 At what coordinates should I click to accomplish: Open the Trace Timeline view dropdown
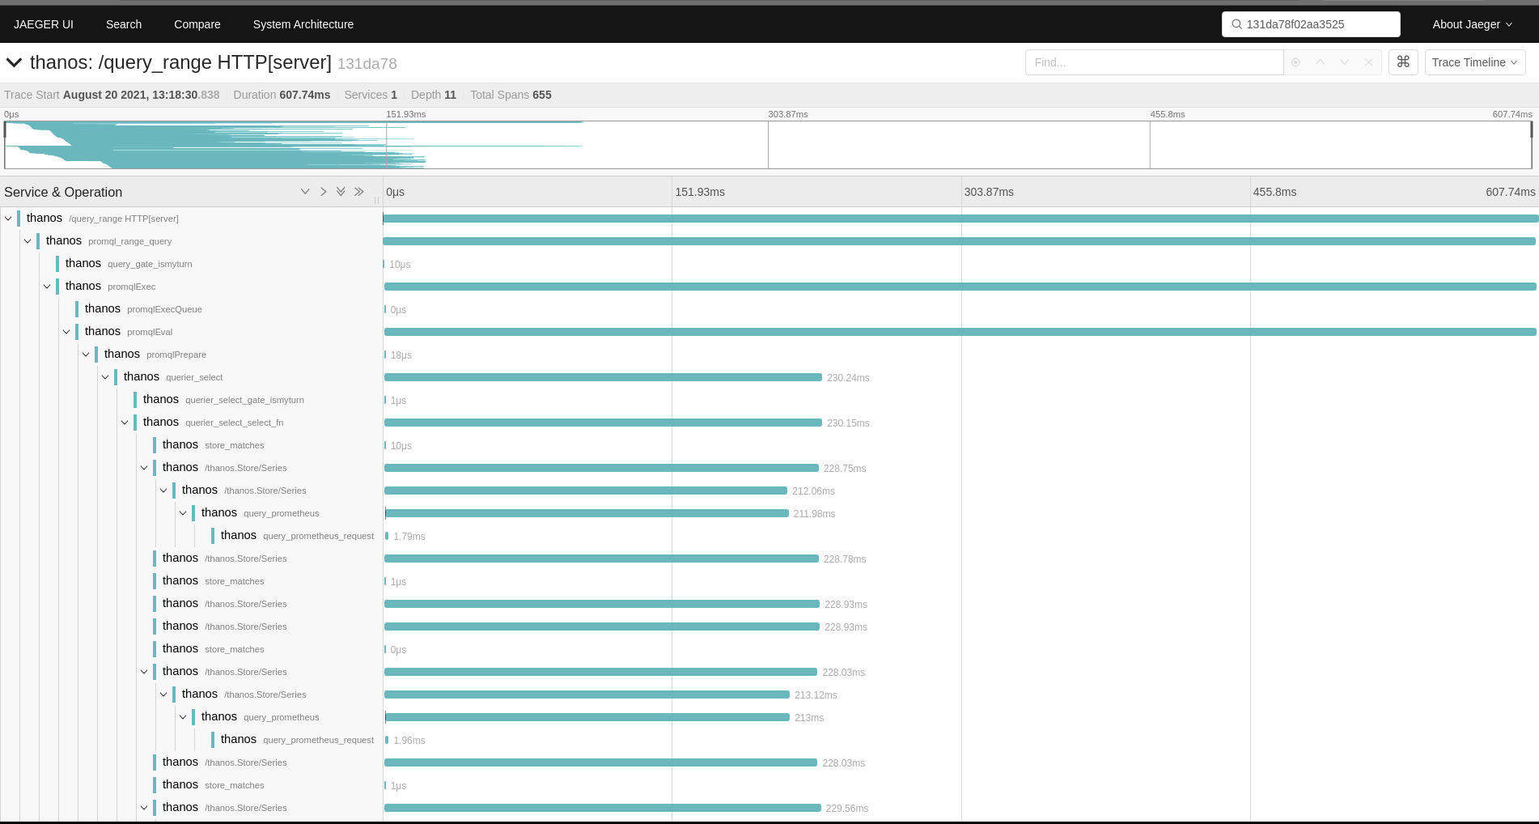tap(1474, 62)
